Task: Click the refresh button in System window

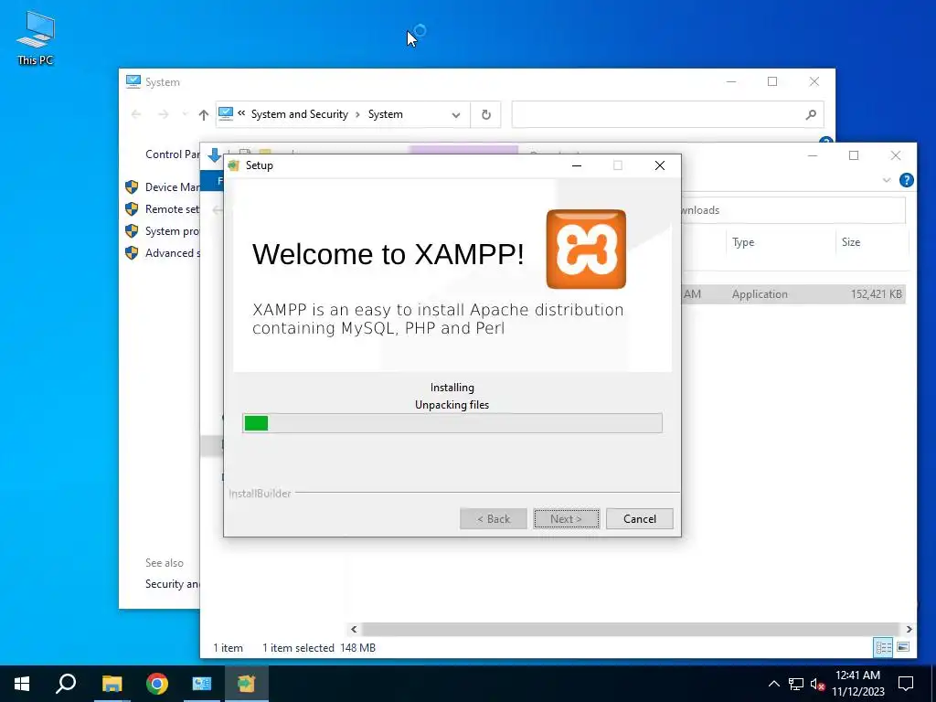Action: [x=486, y=114]
